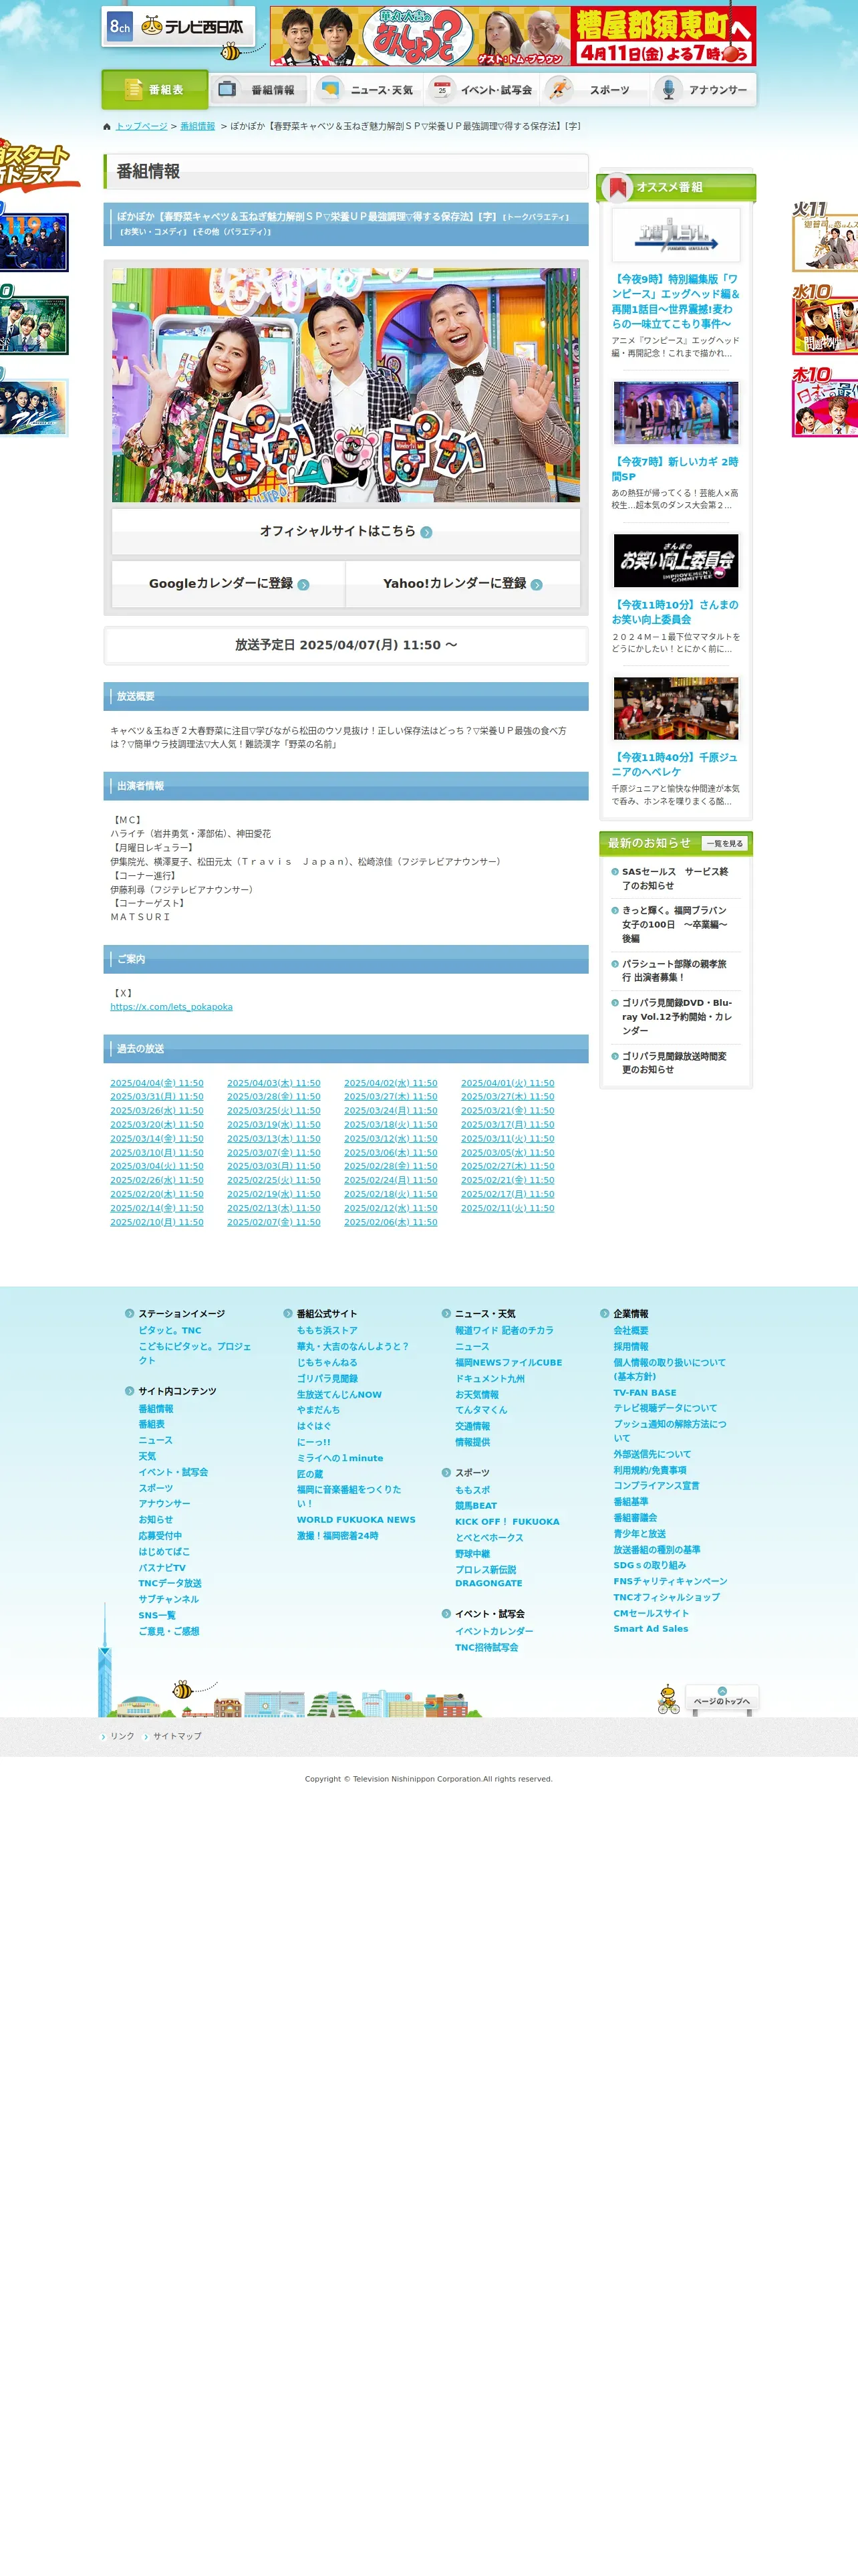Open the サイトマップ bottom bar link
The image size is (858, 2576).
(x=177, y=1736)
